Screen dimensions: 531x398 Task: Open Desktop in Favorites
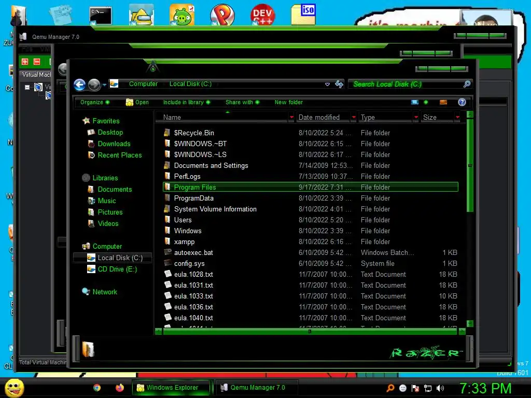point(110,132)
